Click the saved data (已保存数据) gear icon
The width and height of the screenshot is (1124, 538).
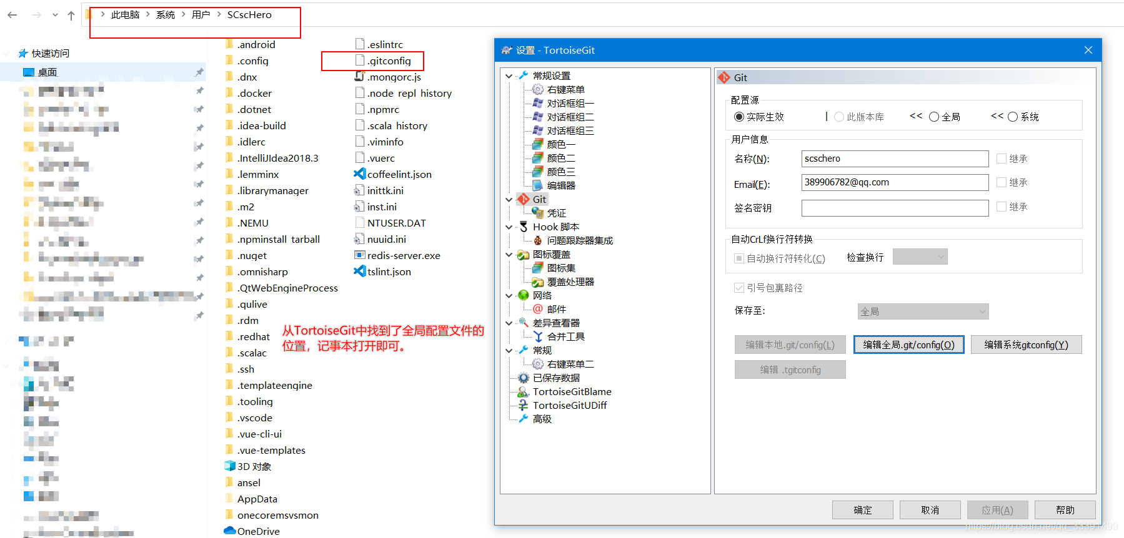click(524, 378)
